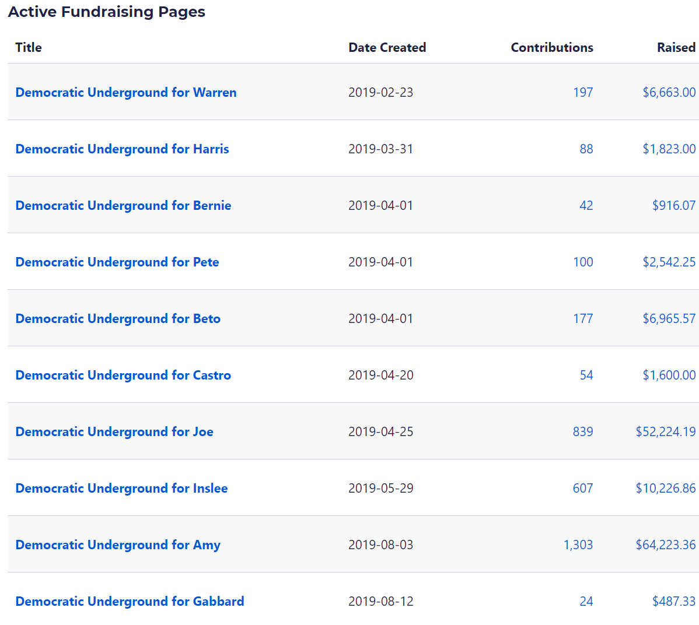The image size is (699, 625).
Task: Click Democratic Underground for Joe link
Action: [114, 431]
